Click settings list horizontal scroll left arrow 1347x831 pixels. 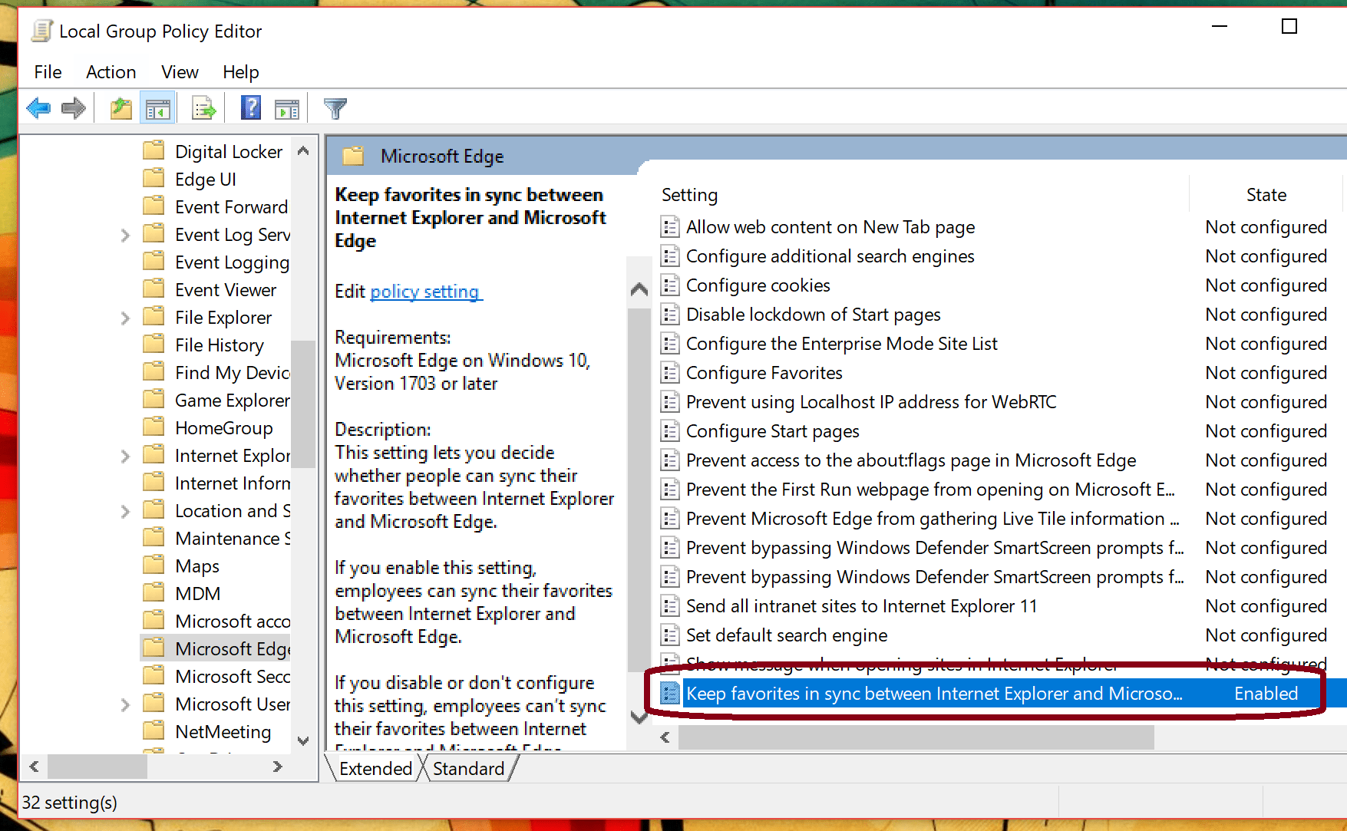point(665,737)
